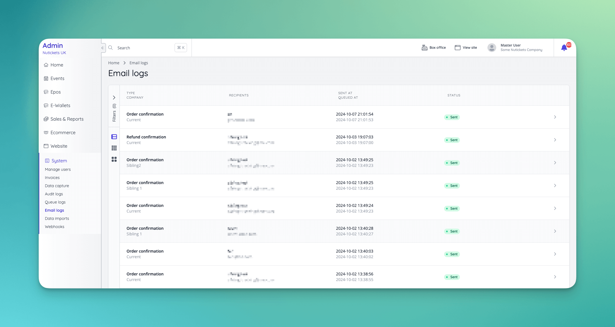Screen dimensions: 615x327
Task: Collapse the sidebar with double-chevron button
Action: pyautogui.click(x=103, y=48)
